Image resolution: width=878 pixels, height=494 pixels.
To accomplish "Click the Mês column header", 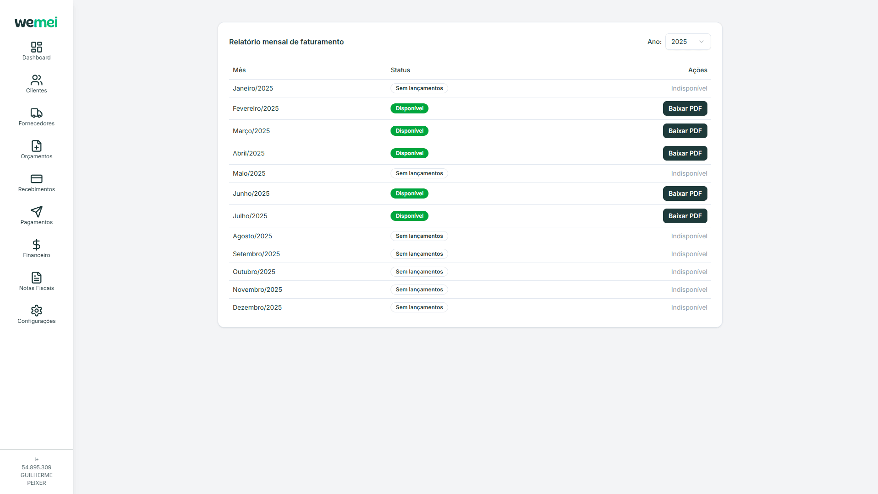I will 239,70.
